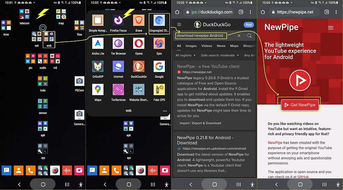
Task: Open home page on duckduckgo.com tab
Action: pyautogui.click(x=177, y=12)
